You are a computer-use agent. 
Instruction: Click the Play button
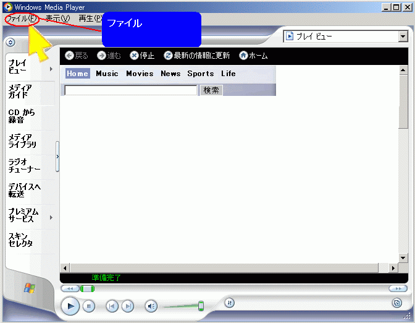pyautogui.click(x=70, y=306)
